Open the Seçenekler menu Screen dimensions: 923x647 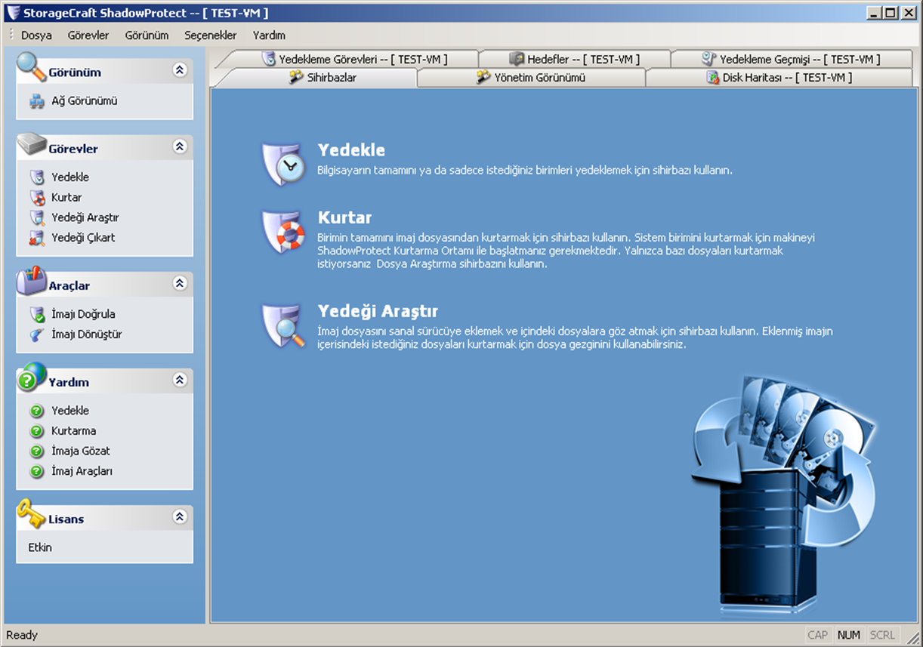[x=211, y=35]
